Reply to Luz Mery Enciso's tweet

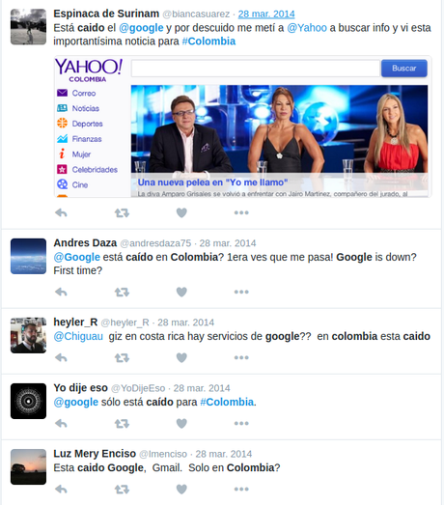pos(61,489)
